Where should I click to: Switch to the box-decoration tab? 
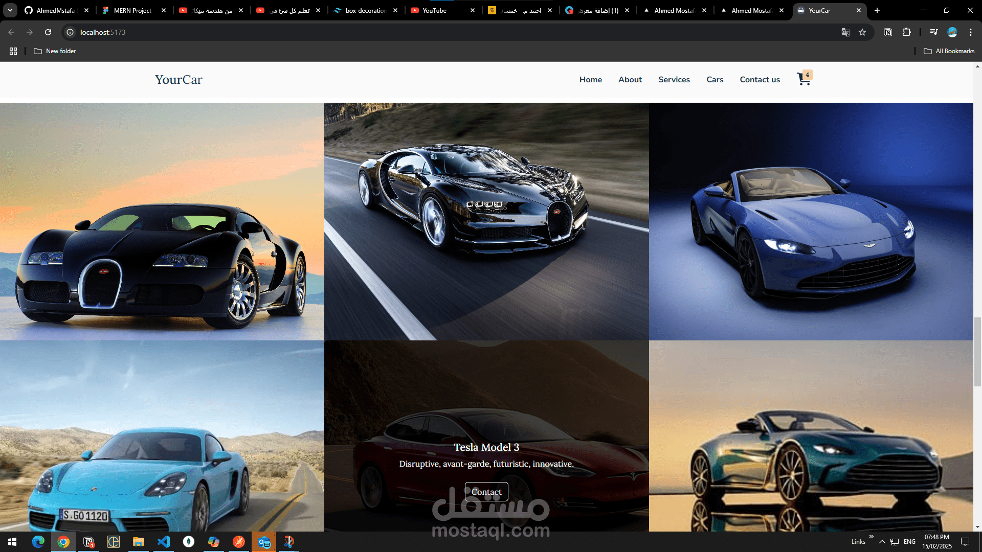365,10
